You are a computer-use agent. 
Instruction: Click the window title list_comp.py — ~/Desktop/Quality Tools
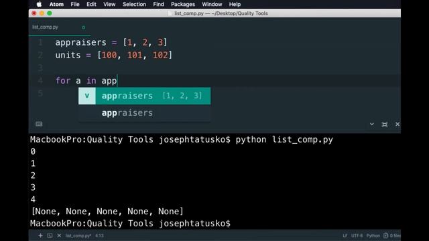(x=221, y=13)
